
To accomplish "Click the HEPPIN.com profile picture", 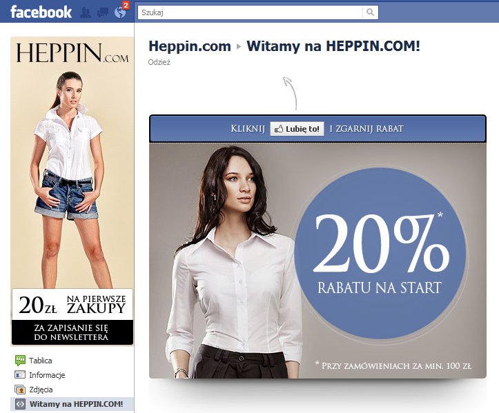I will pyautogui.click(x=72, y=191).
